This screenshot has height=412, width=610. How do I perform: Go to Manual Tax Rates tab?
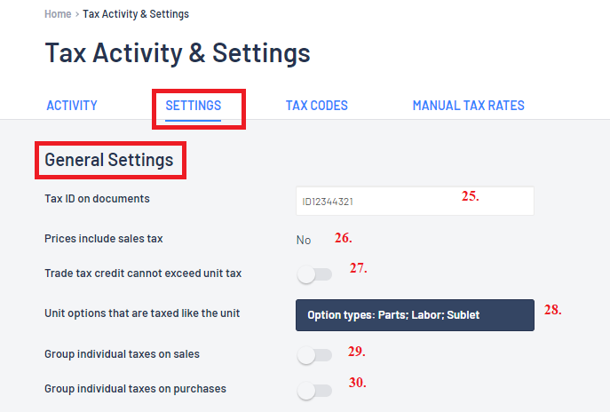[468, 106]
